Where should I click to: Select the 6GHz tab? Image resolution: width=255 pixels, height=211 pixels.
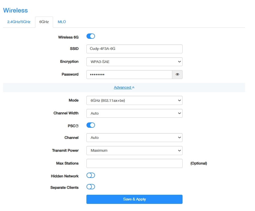[x=44, y=22]
